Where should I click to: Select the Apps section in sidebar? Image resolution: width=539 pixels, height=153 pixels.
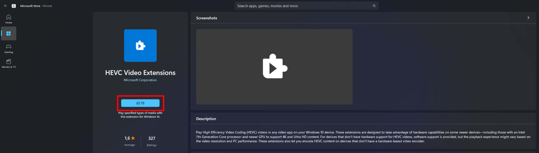pos(9,33)
